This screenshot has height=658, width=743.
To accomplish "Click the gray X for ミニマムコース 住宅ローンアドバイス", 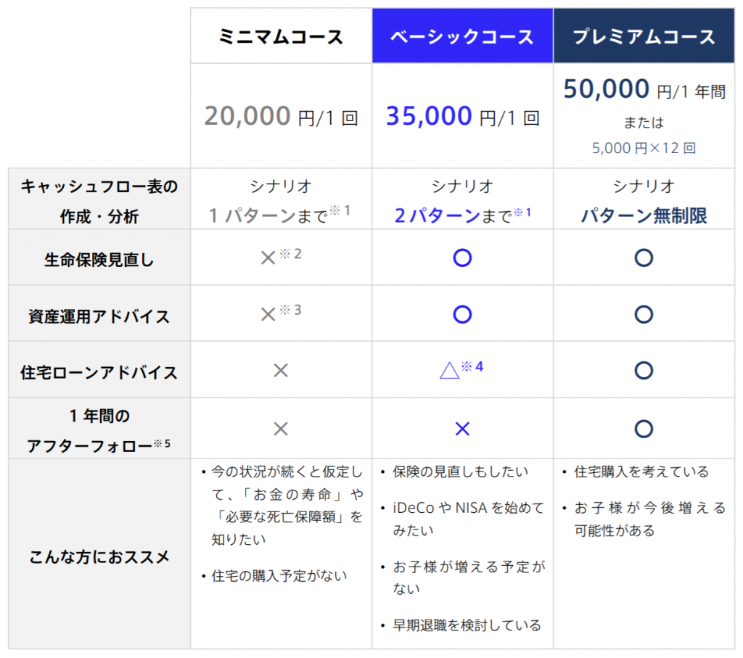I will coord(281,371).
